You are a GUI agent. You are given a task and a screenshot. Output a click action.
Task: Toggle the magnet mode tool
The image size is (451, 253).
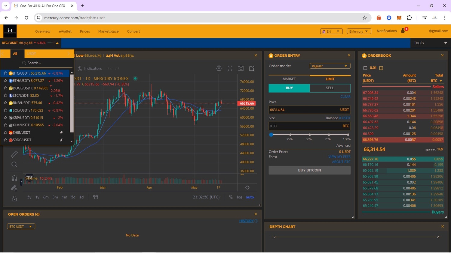14,178
